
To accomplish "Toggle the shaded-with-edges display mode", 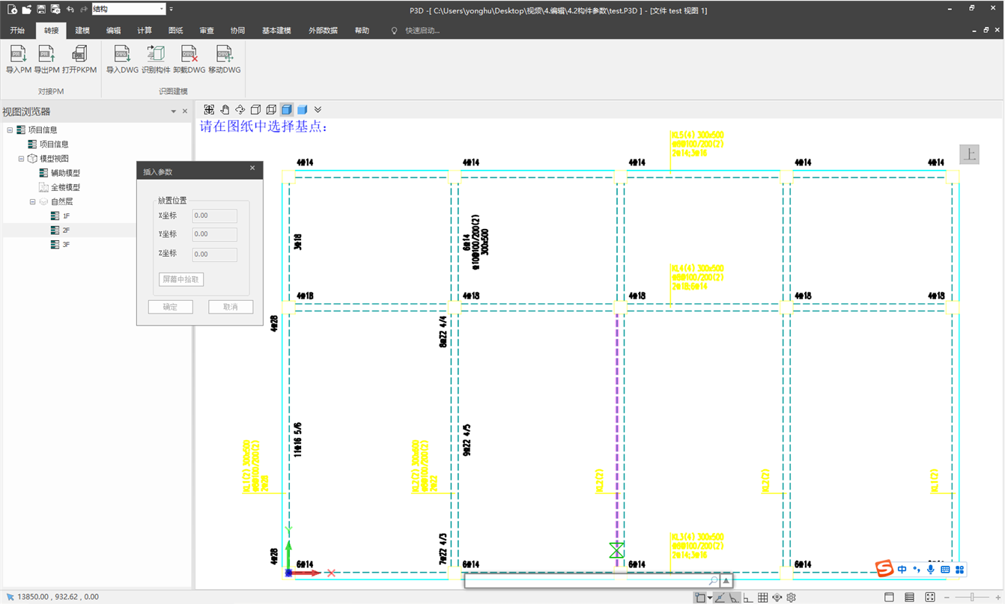I will pyautogui.click(x=287, y=110).
